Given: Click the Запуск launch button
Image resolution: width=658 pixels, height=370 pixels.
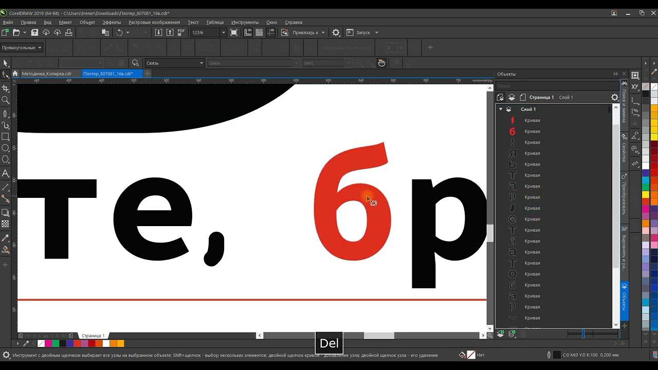Looking at the screenshot, I should click(x=363, y=32).
